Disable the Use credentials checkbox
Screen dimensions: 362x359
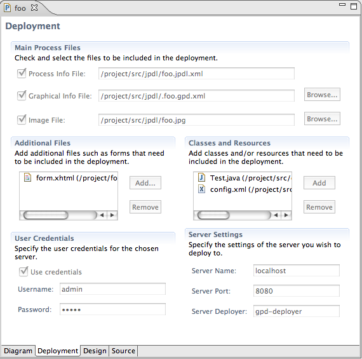(x=23, y=271)
